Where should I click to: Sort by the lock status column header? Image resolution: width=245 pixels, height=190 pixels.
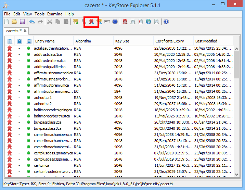point(20,41)
